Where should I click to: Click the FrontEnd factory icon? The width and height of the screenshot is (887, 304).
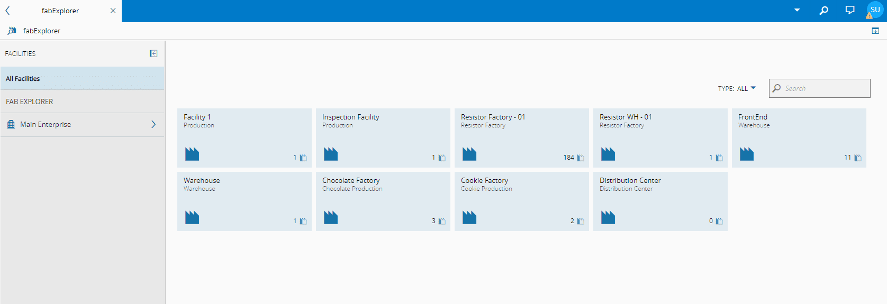point(747,154)
